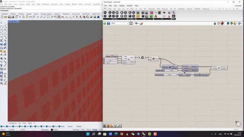Toggle the Vertex osnap checkbox
This screenshot has width=244, height=137.
point(59,126)
